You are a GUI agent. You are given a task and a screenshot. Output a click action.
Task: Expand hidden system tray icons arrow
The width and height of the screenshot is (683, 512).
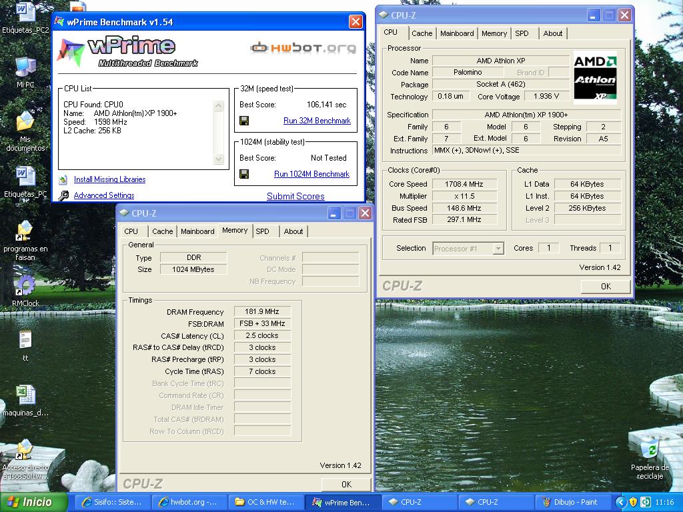coord(621,502)
